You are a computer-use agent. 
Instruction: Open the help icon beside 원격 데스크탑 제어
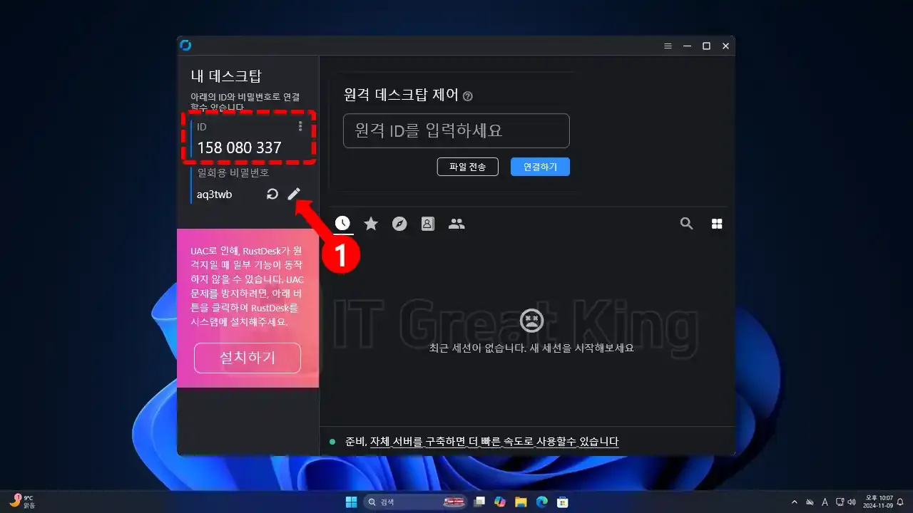468,96
